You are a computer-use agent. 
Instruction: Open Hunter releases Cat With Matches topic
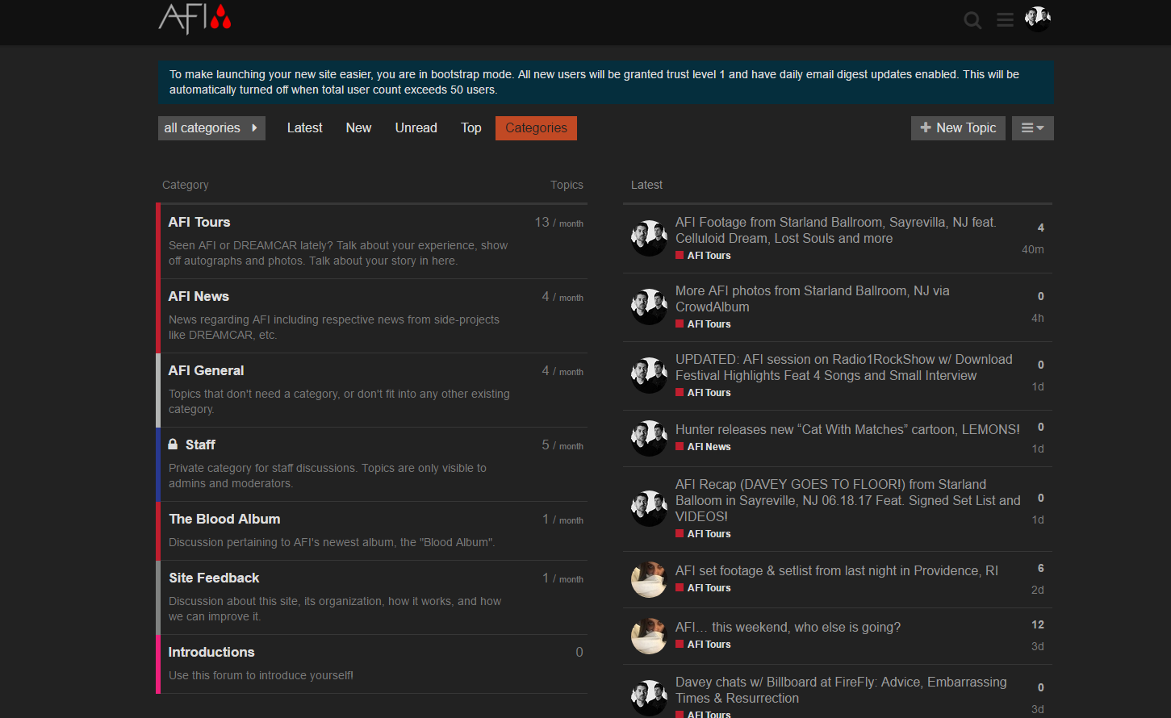(847, 429)
